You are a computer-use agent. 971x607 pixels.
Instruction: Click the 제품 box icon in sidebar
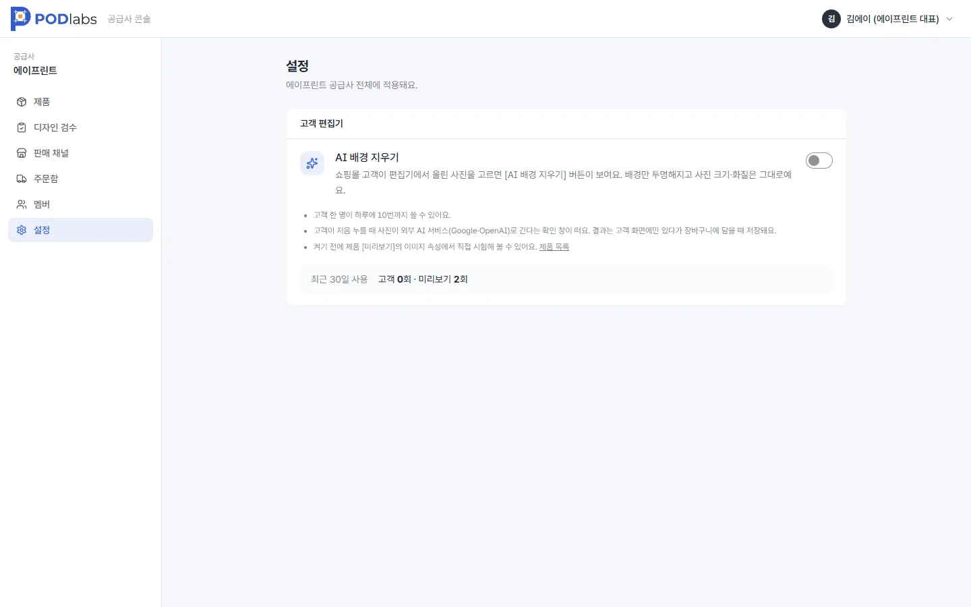pos(22,102)
